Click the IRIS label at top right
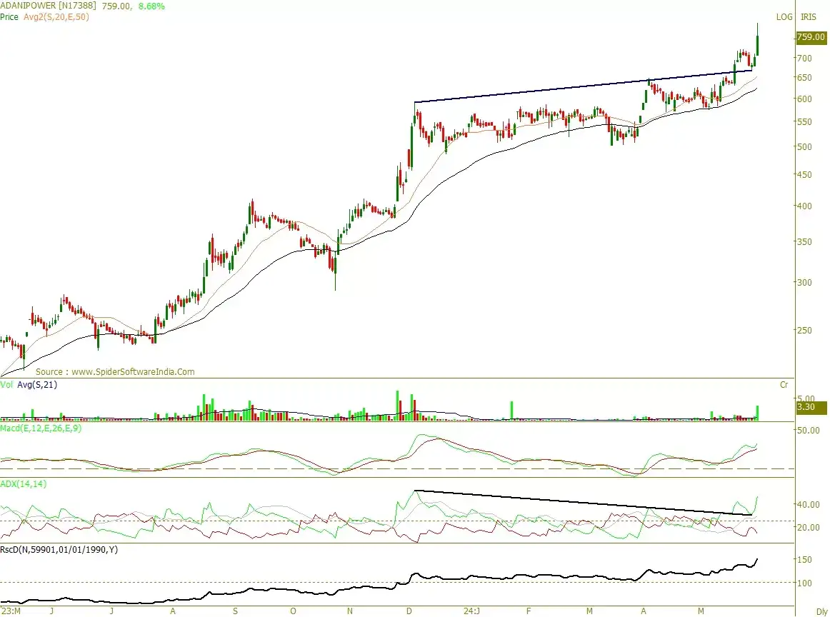The height and width of the screenshot is (617, 830). pyautogui.click(x=809, y=17)
